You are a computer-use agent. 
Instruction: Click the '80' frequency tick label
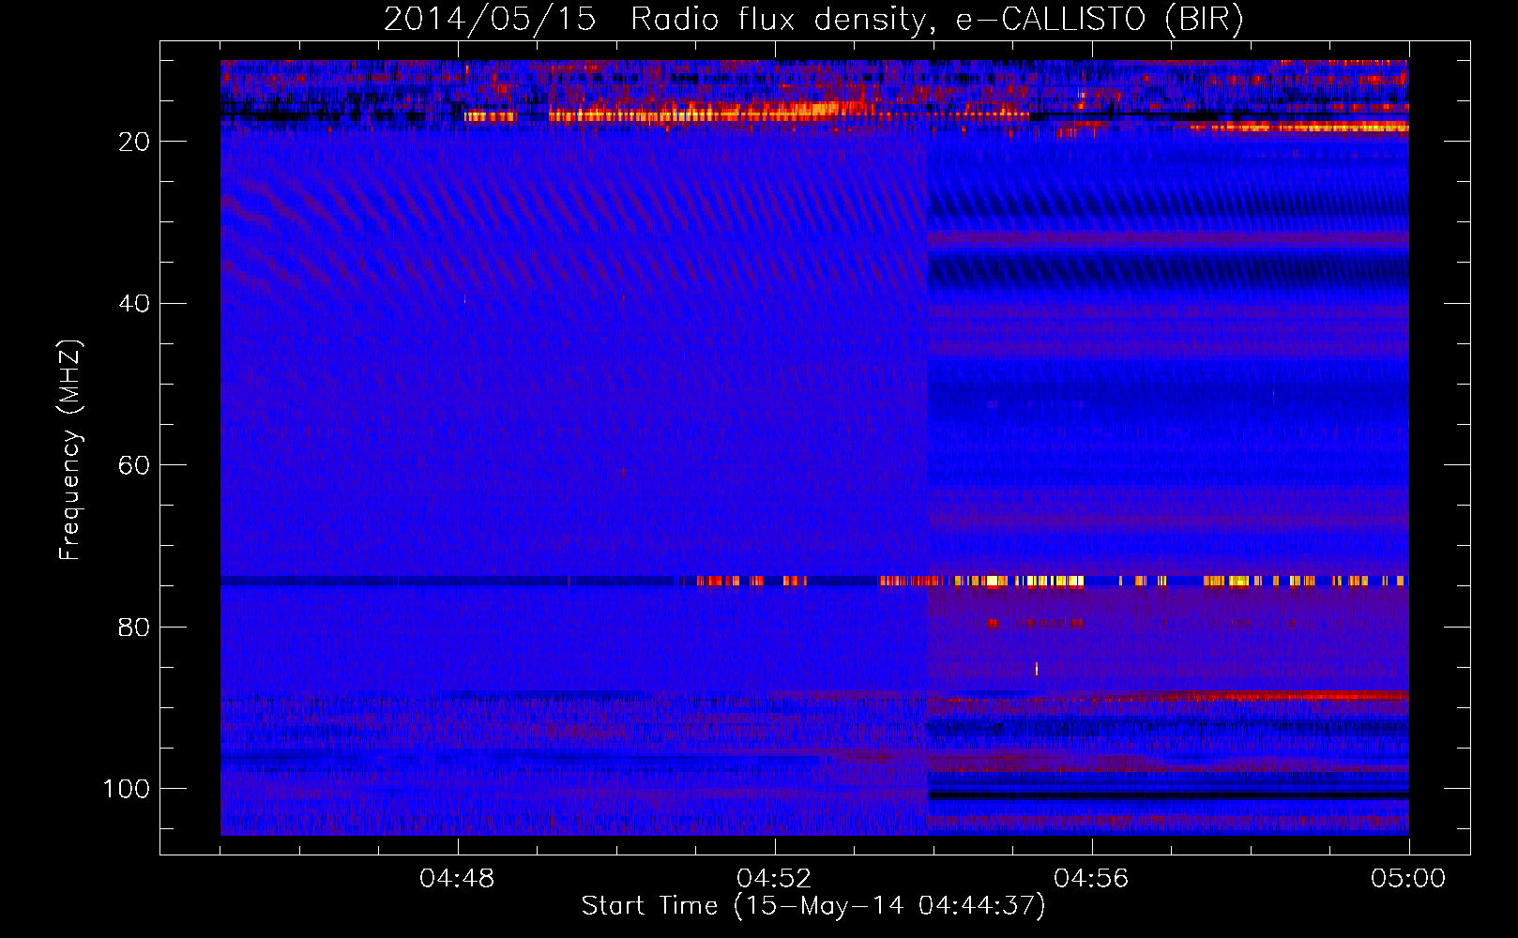pos(134,628)
